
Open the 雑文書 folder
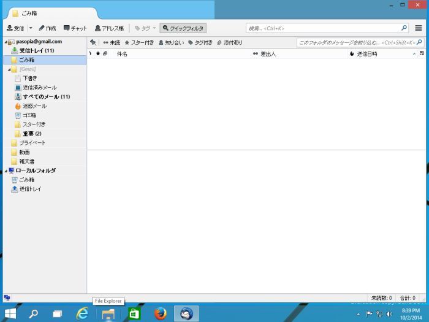coord(27,161)
